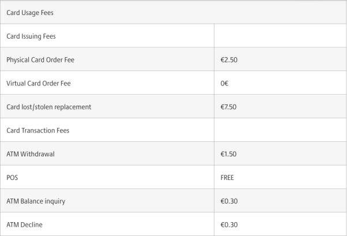The image size is (347, 236).
Task: Click blank area right of Card Usage Fees
Action: [199, 13]
